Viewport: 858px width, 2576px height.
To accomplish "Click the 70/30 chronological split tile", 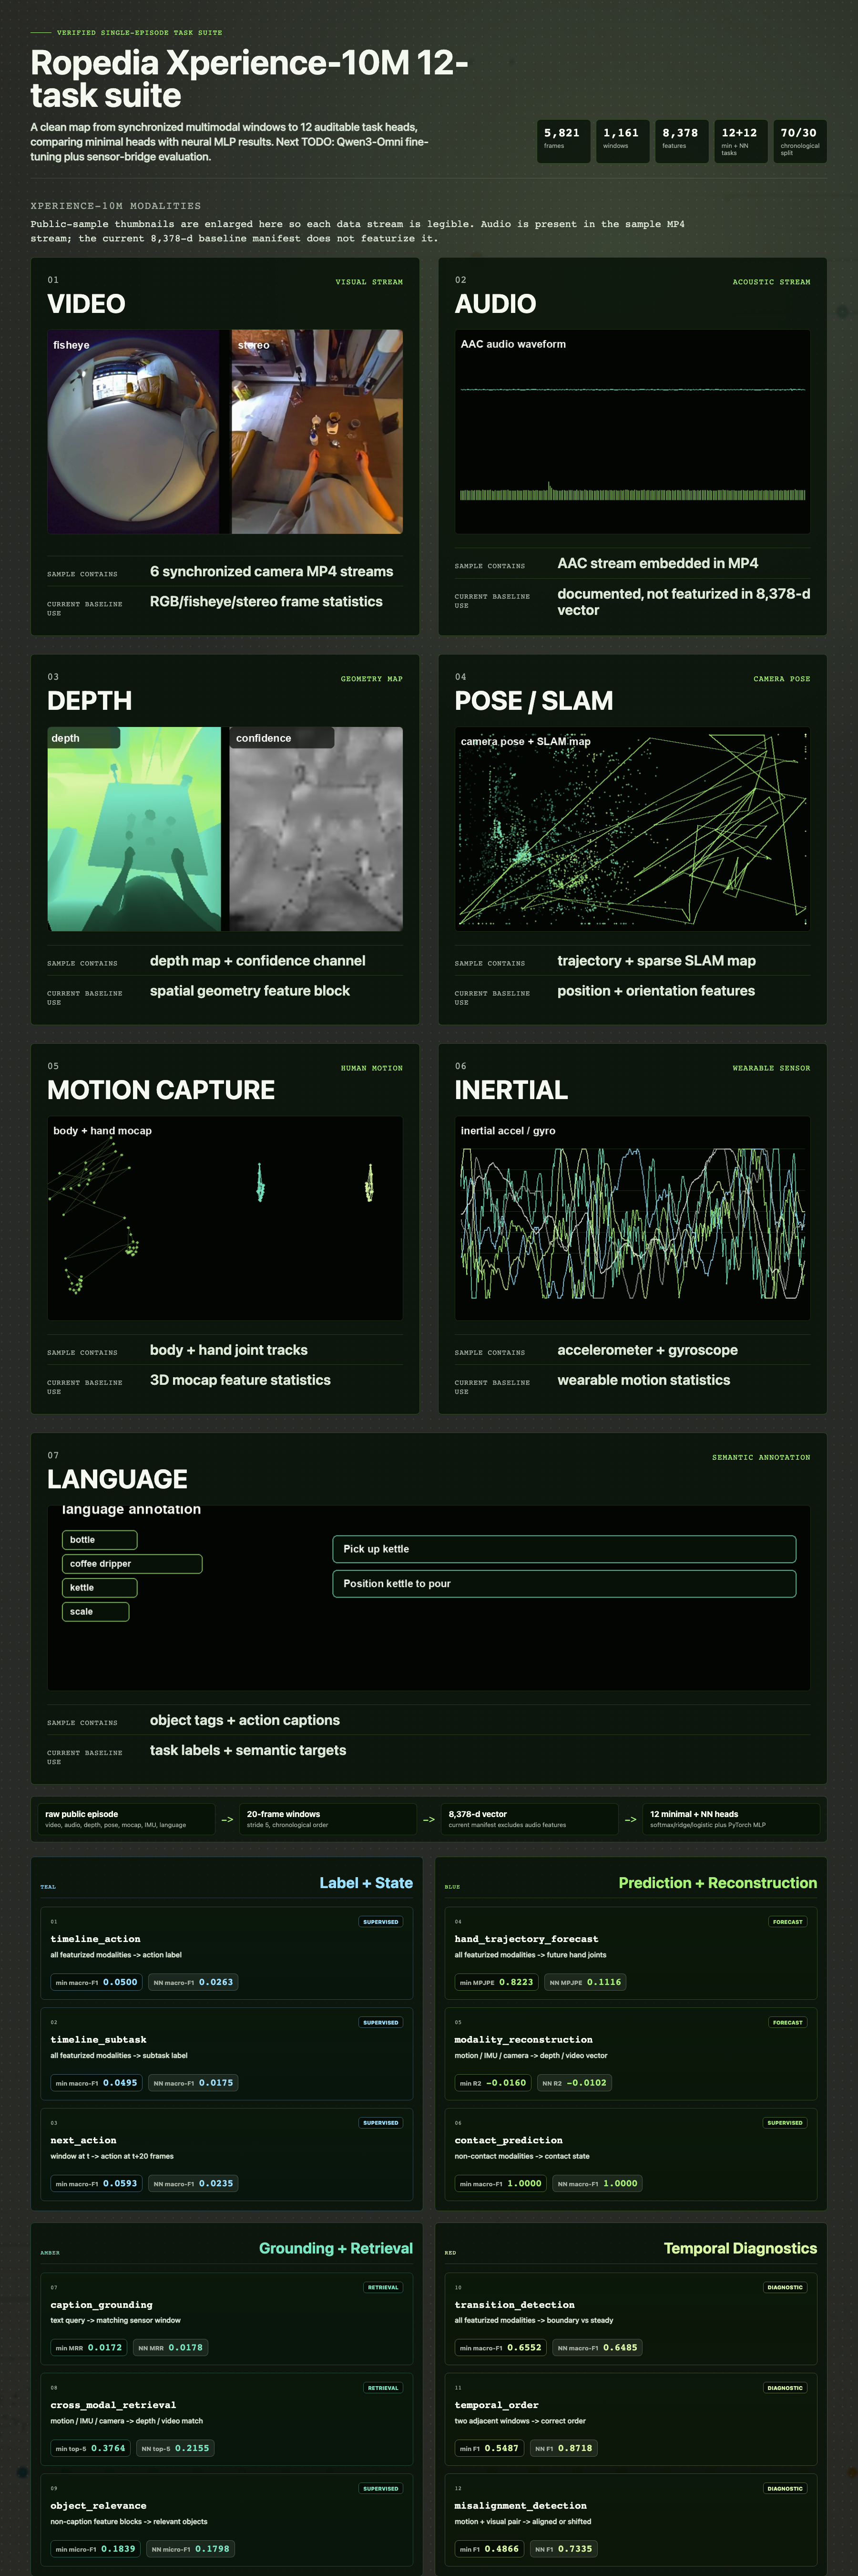I will (x=800, y=141).
